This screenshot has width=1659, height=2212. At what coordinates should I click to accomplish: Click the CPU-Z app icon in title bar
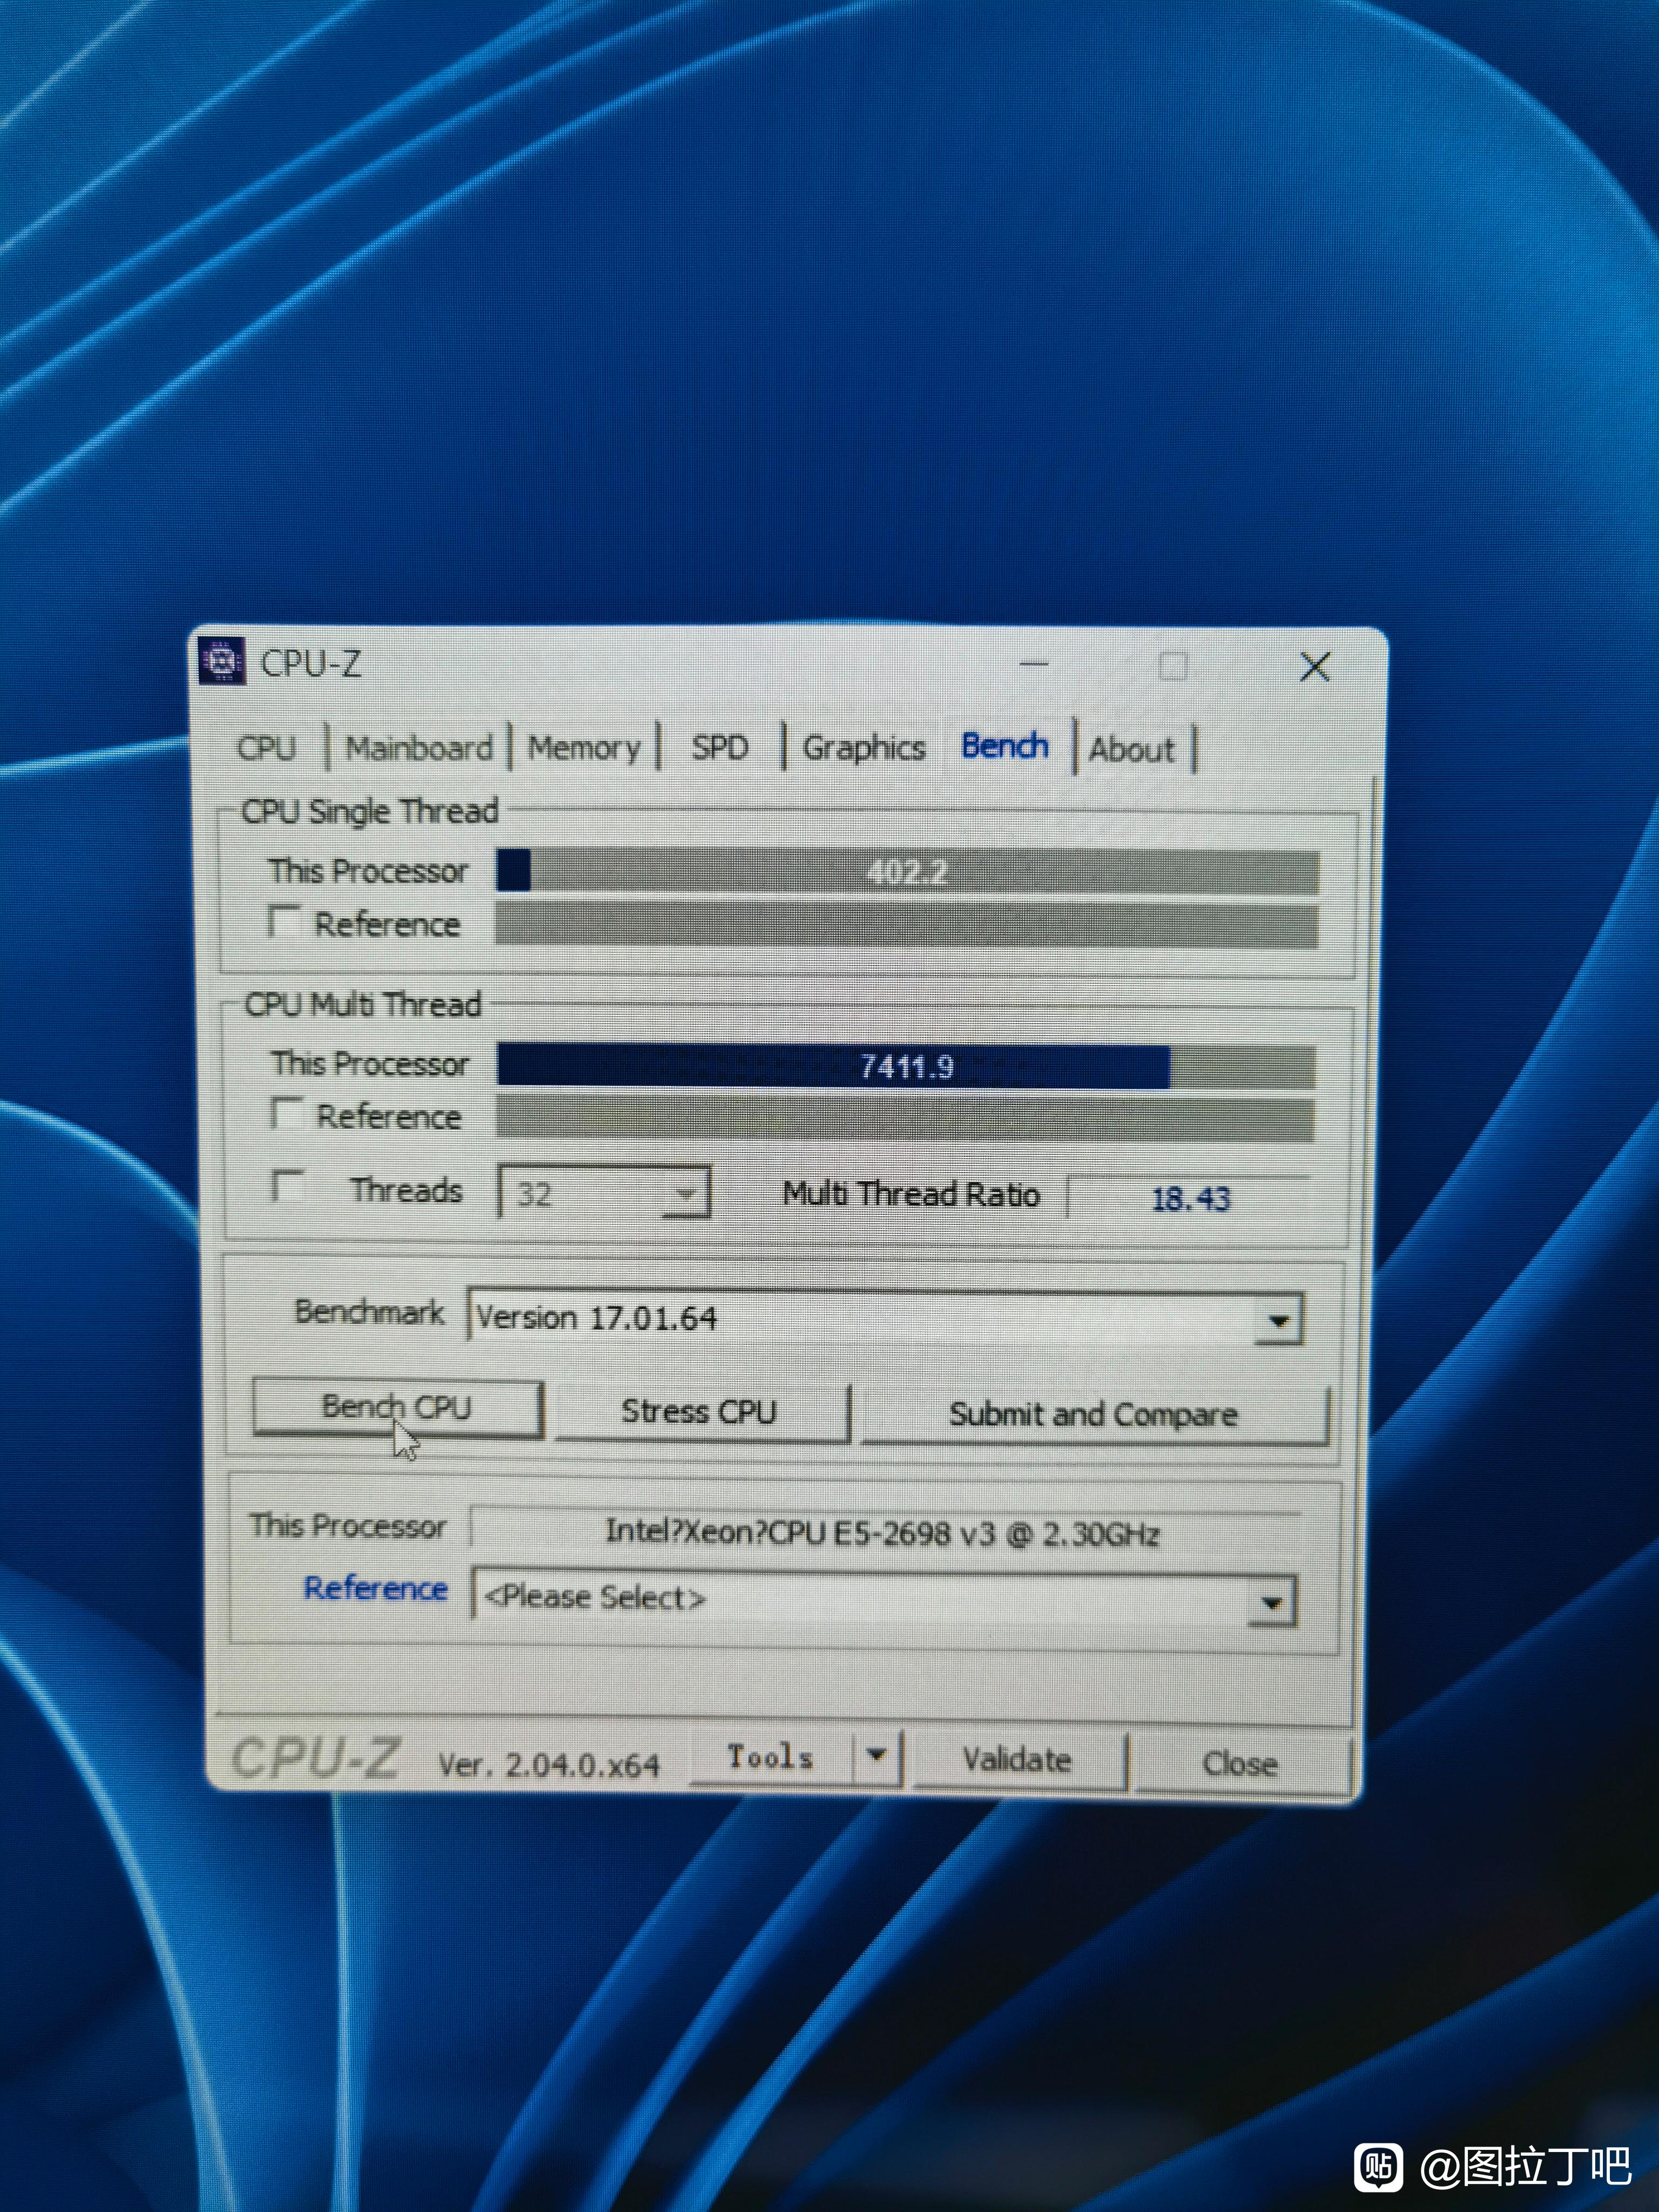pos(222,661)
